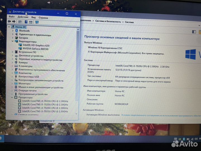Click the webcam icon beside Камеры

point(16,62)
